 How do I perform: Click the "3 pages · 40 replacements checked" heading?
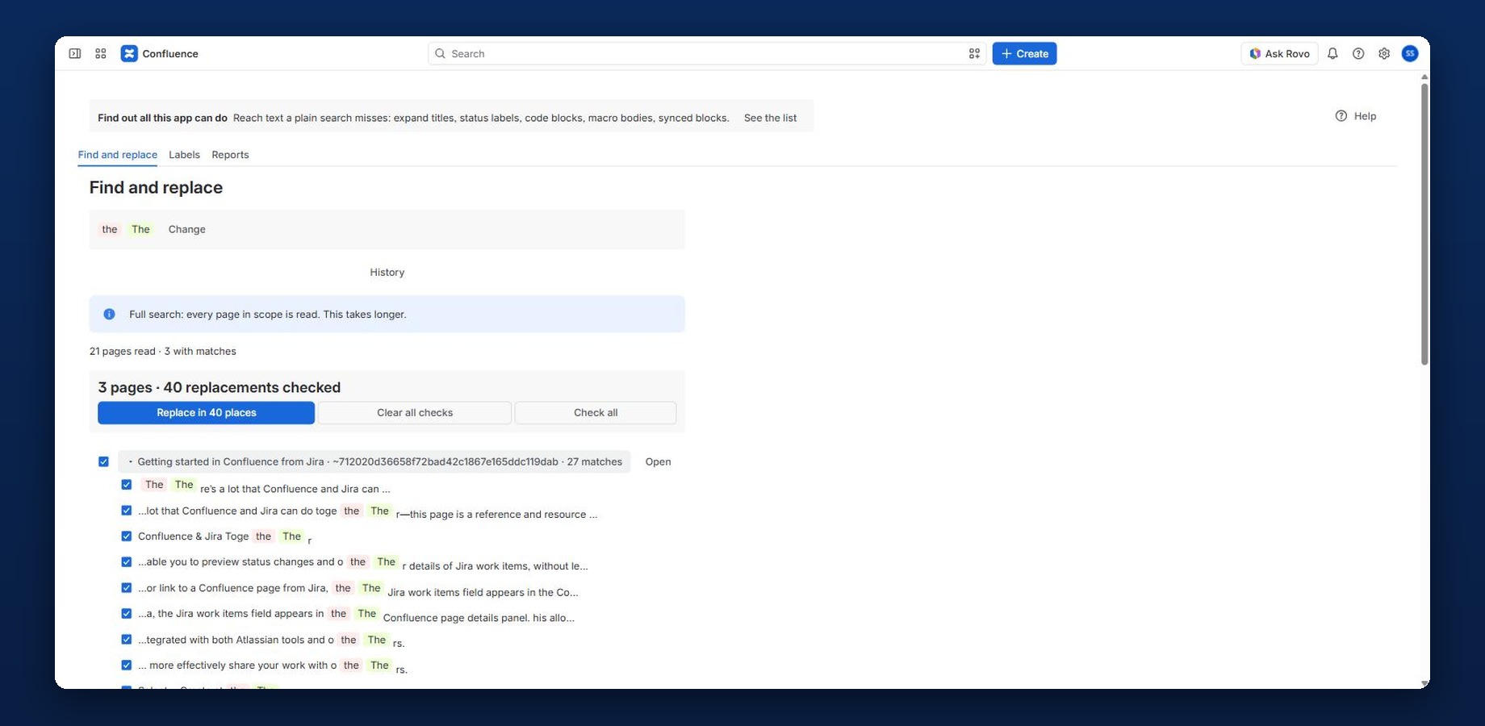(220, 387)
